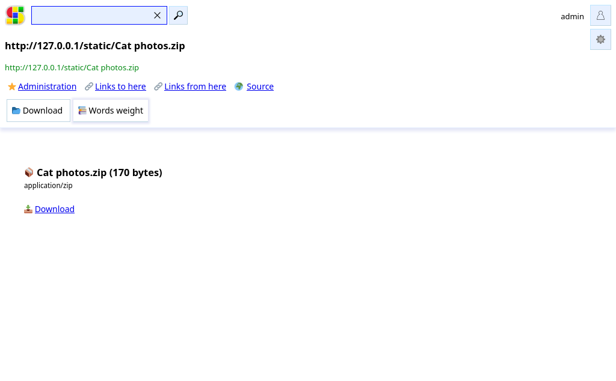Open the Administration link

point(47,87)
